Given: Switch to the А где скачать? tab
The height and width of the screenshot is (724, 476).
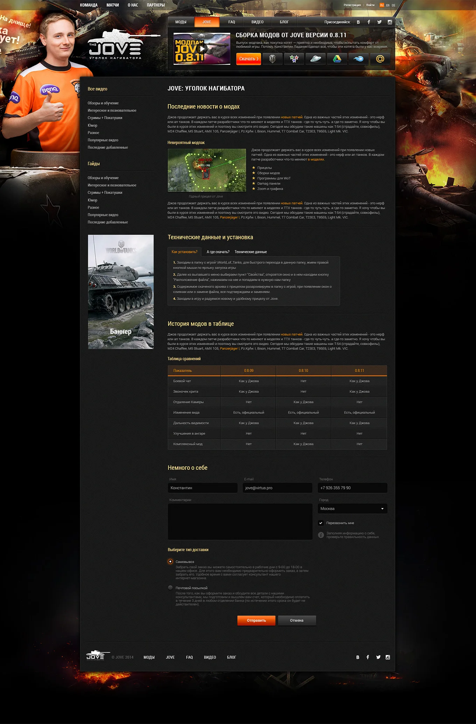Looking at the screenshot, I should click(218, 252).
